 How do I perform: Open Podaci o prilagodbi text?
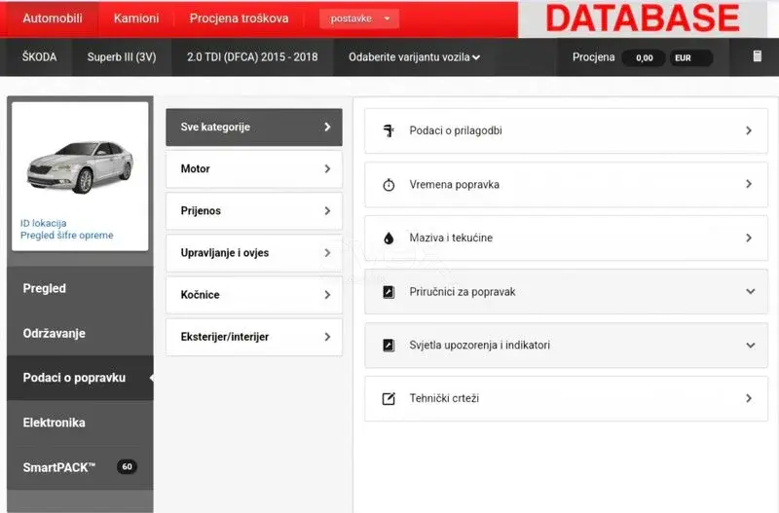[x=456, y=130]
